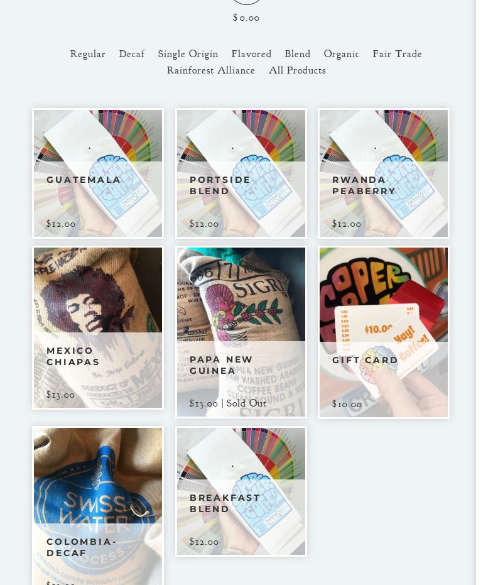View All Products
The image size is (493, 585).
coord(297,70)
